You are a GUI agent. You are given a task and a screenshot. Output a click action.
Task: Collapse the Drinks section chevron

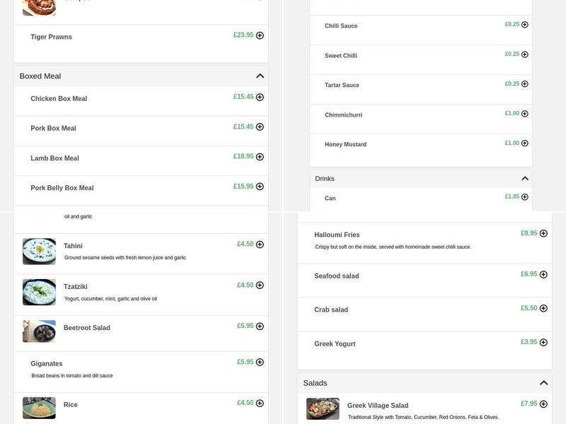tap(525, 179)
